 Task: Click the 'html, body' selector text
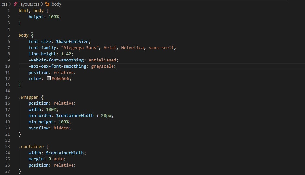(31, 11)
